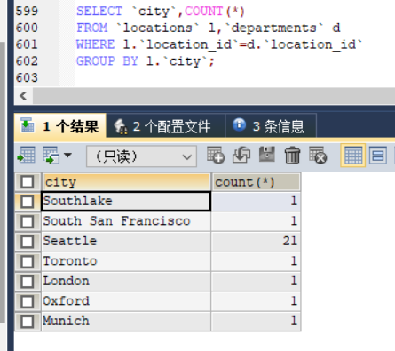Viewport: 395px width, 351px height.
Task: Click the duplicate row icon
Action: (241, 155)
